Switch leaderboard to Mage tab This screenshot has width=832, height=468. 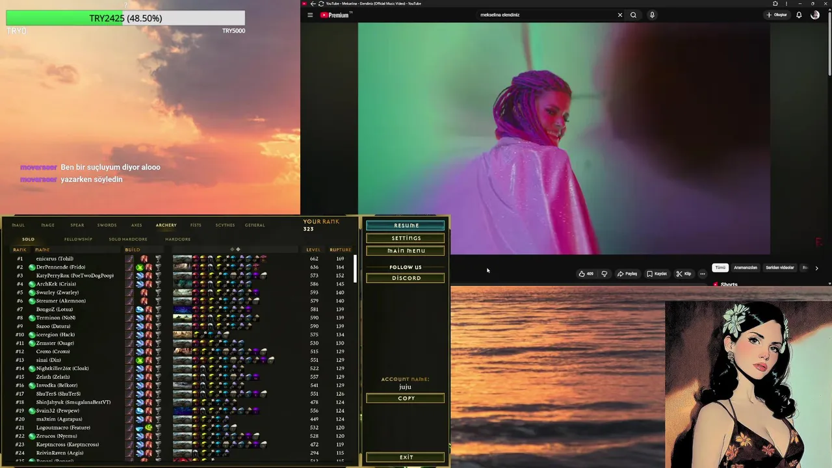[48, 225]
